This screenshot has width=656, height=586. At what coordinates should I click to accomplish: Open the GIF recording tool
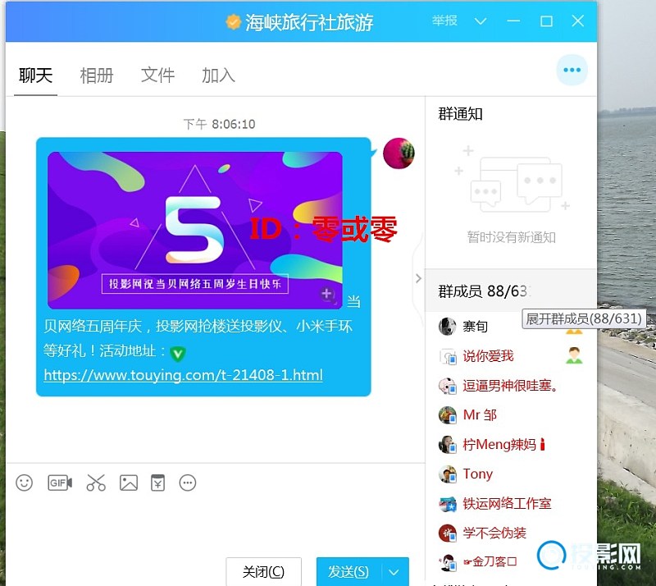pos(60,483)
